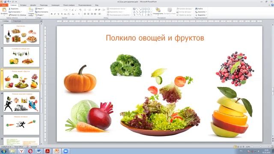Open the font color picker
Screen dimensions: 274x154
[x=79, y=14]
